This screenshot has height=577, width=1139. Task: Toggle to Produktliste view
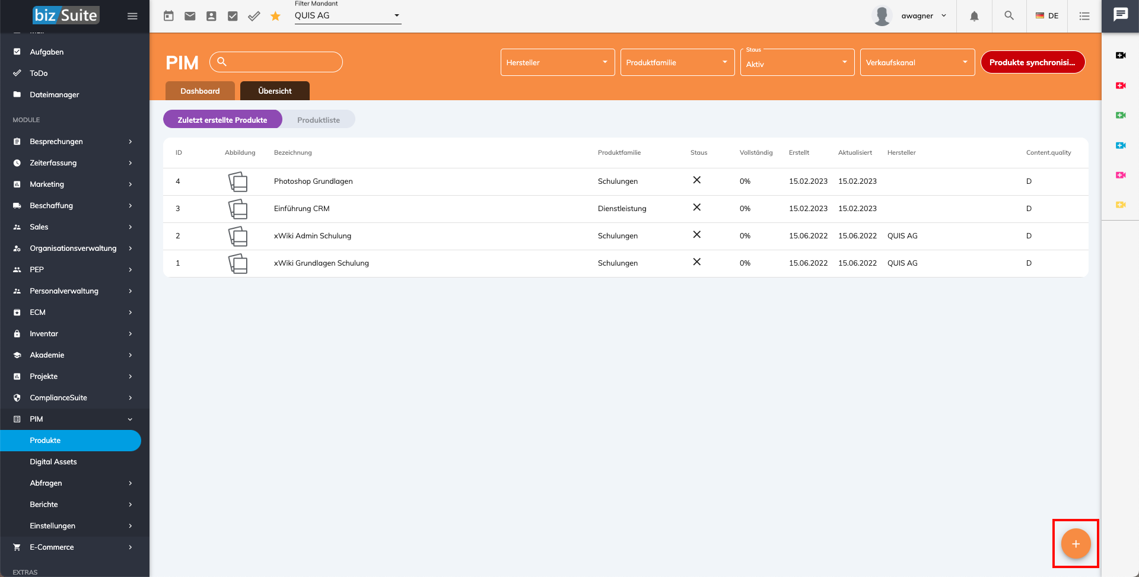click(x=319, y=120)
